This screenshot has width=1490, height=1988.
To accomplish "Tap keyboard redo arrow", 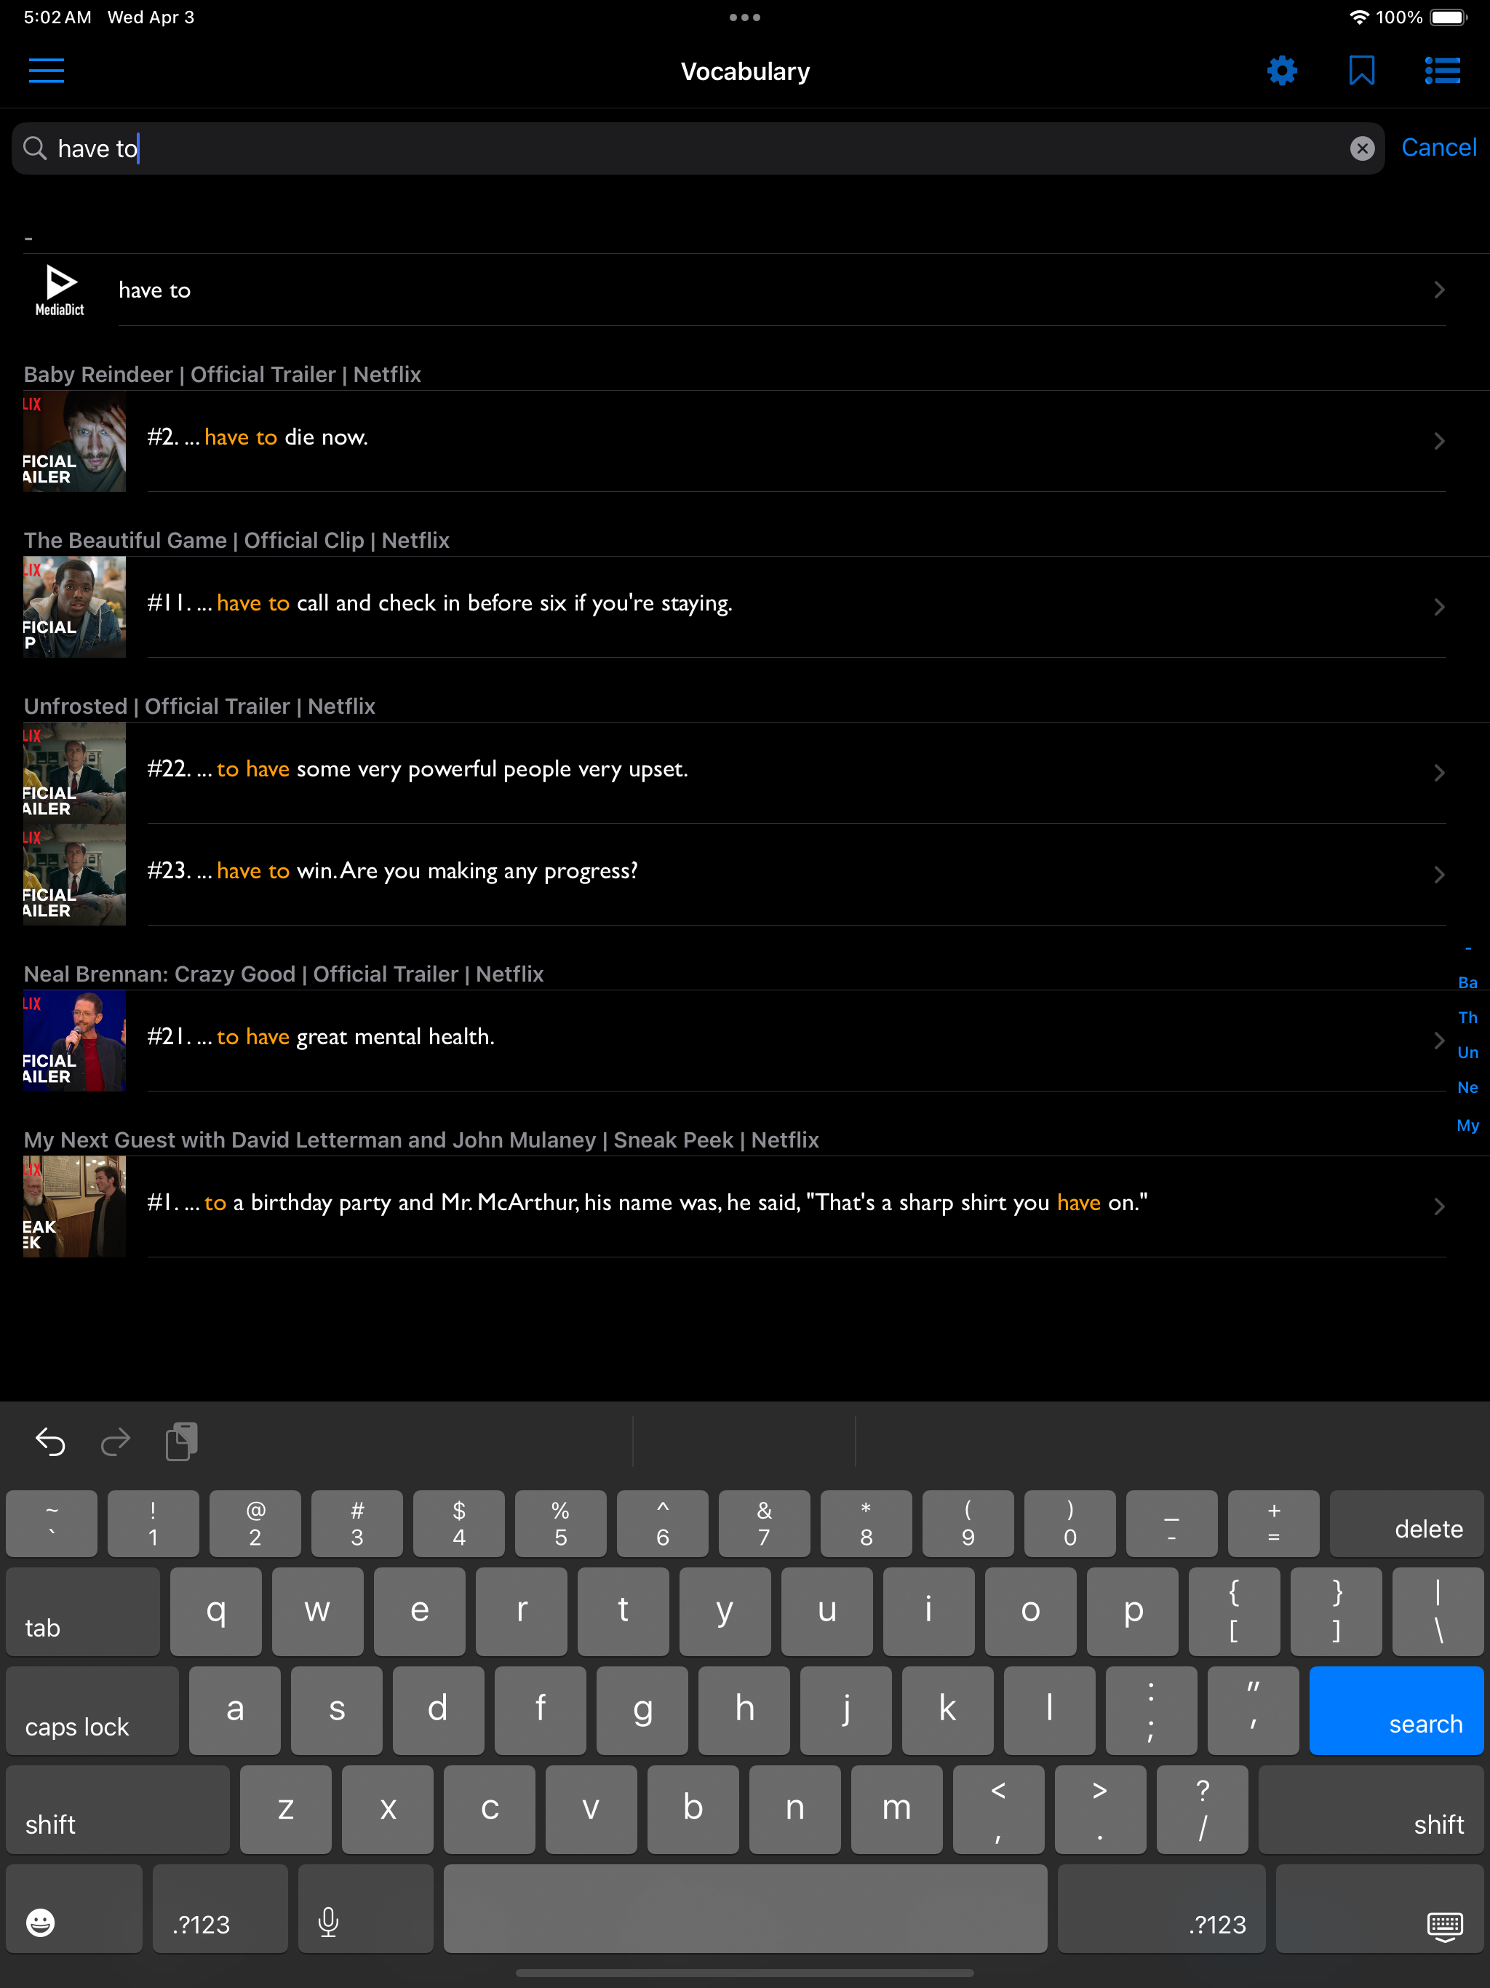I will (115, 1442).
